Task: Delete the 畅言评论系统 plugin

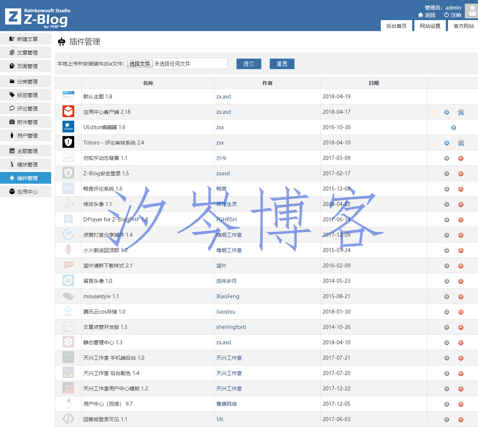Action: point(461,189)
